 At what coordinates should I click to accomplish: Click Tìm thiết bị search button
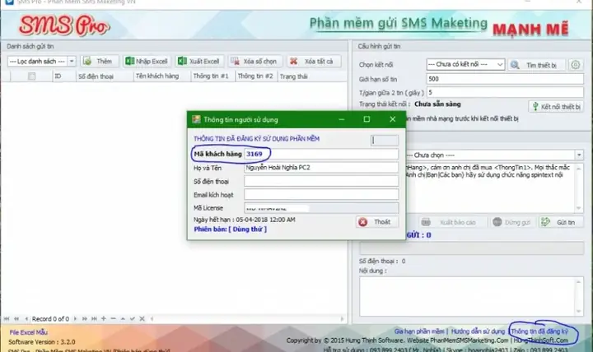pos(537,65)
